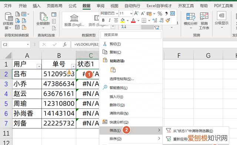Click the From Picture data icon
The image size is (237, 145).
pos(24,14)
